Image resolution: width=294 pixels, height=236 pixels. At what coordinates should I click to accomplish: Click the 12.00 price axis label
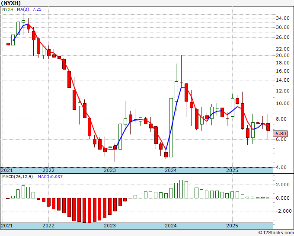pos(283,91)
